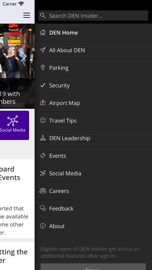Tap the network icon on the purple Social Media tile
Viewport: 152px width, 270px height.
tap(12, 121)
